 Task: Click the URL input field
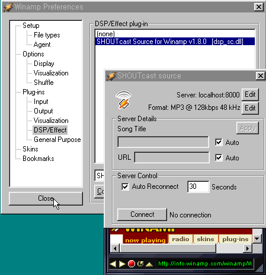(x=172, y=157)
